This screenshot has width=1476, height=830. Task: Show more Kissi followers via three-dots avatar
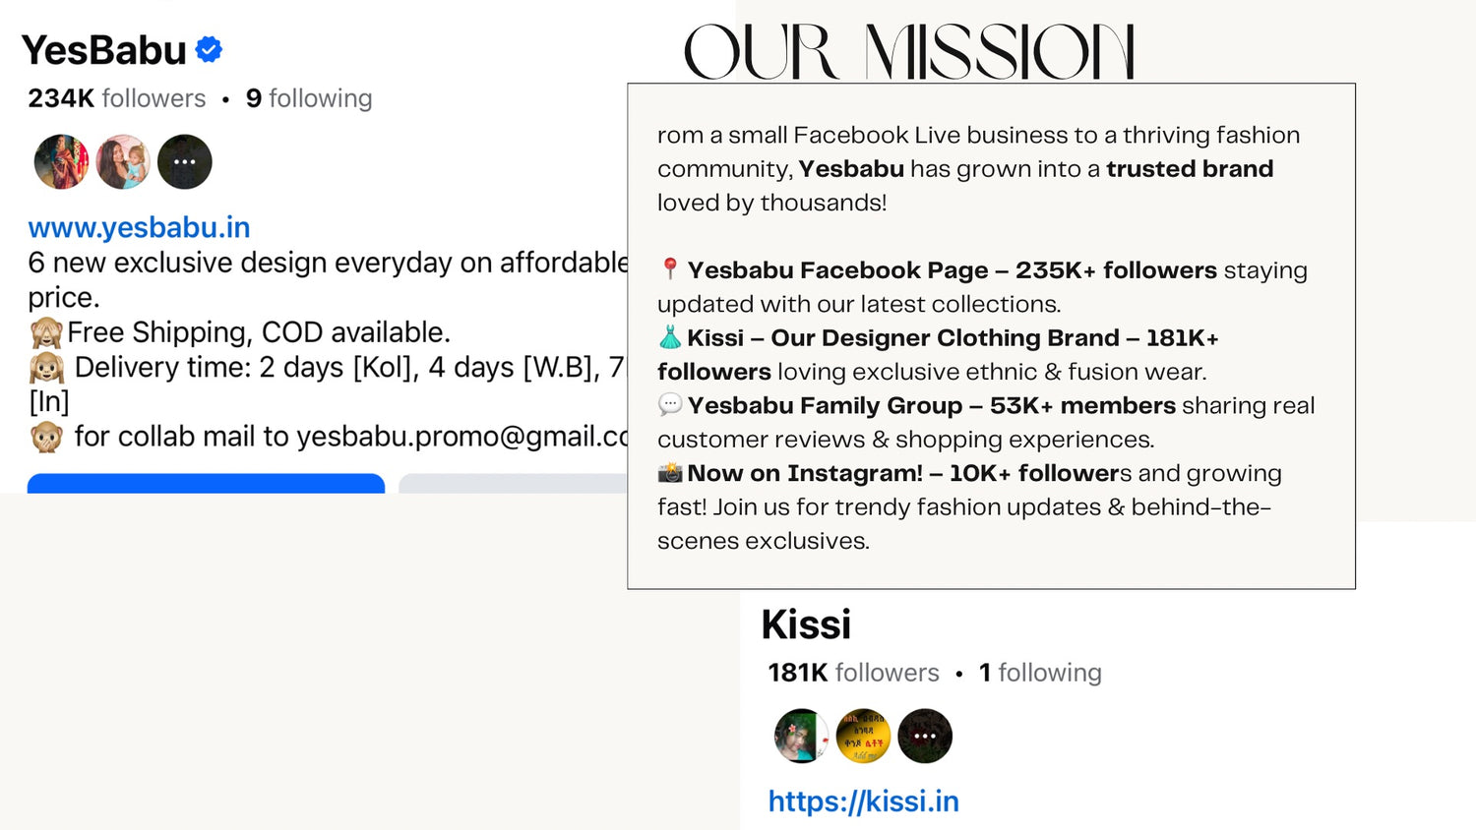[925, 736]
